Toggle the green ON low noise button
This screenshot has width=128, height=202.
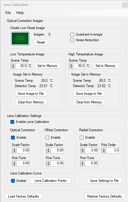point(20,39)
